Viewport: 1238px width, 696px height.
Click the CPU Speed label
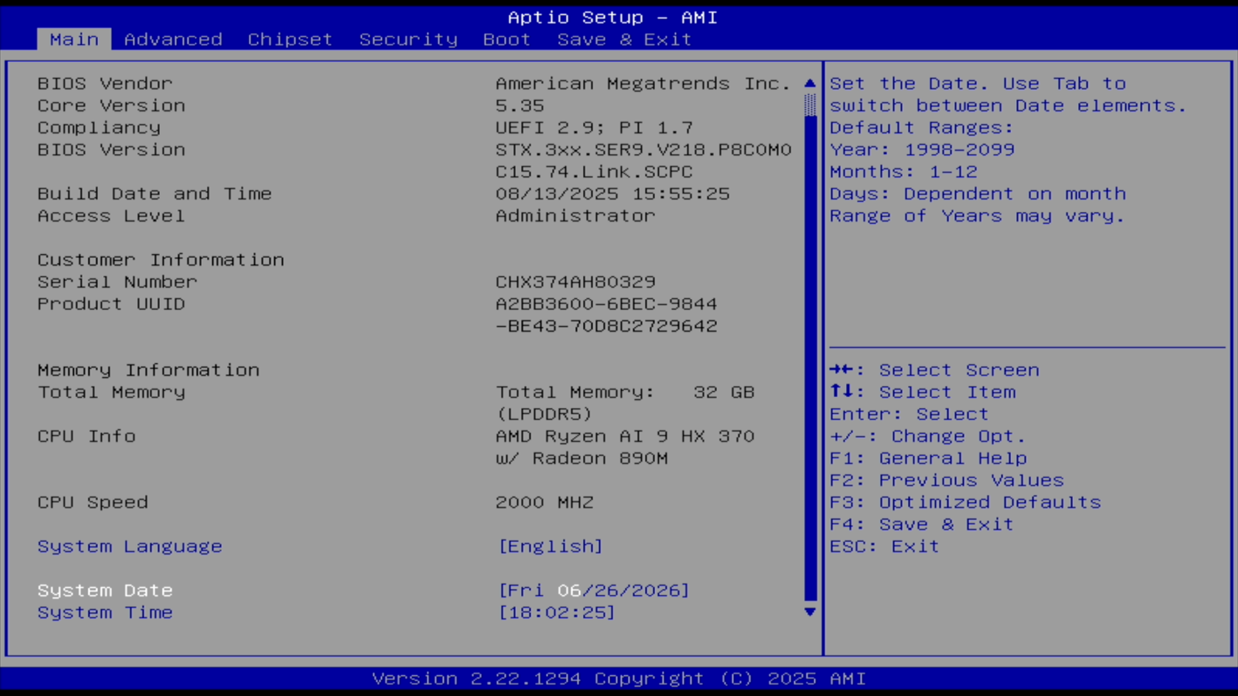pos(93,502)
